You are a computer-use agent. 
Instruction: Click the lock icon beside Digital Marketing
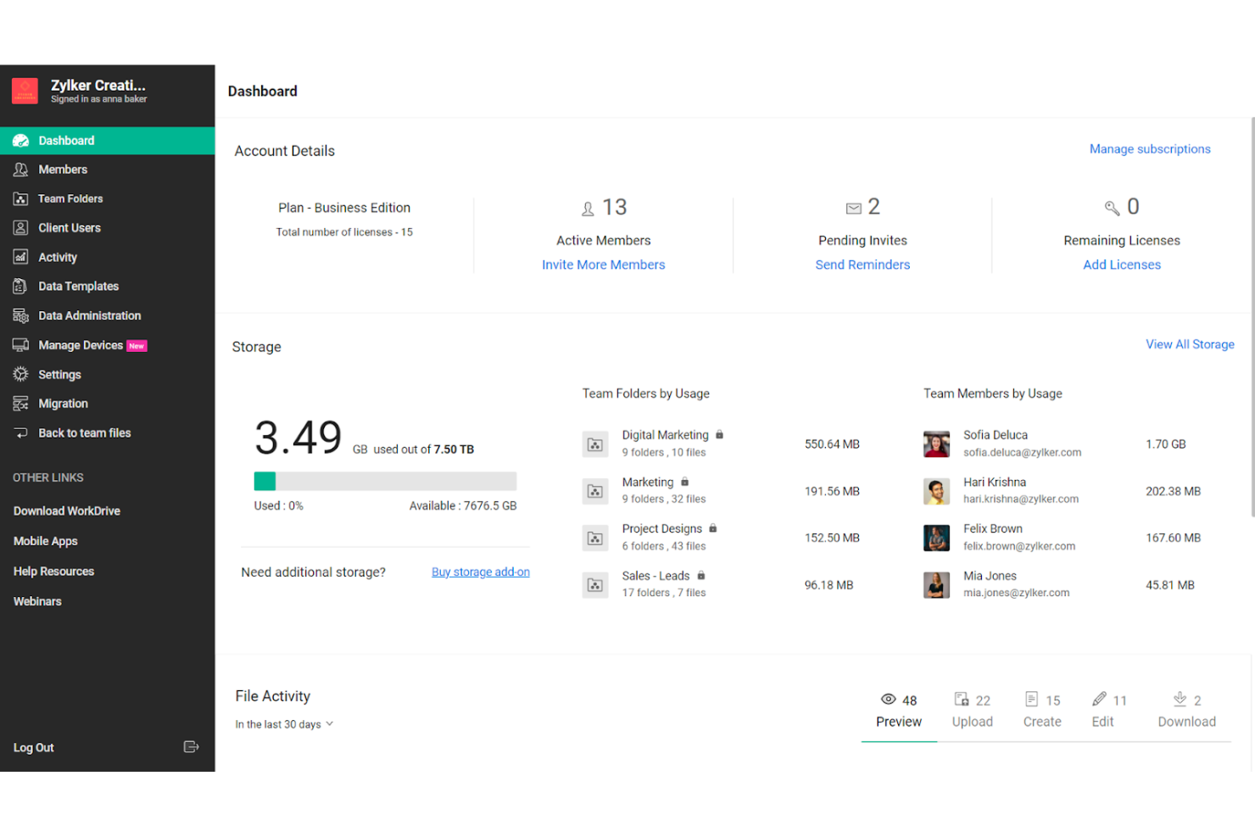719,434
